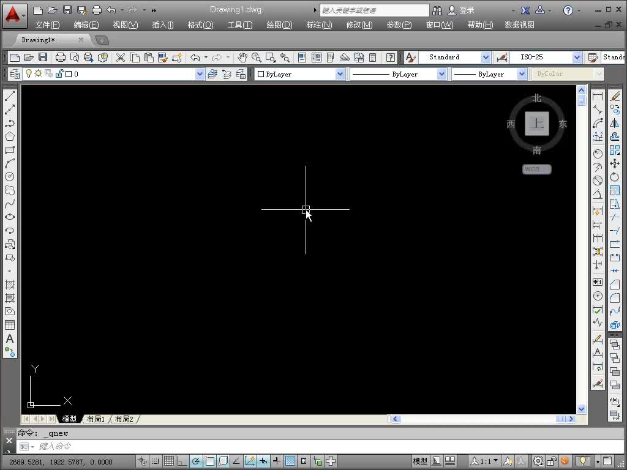Select the Revision Cloud tool
Viewport: 627px width, 470px height.
(x=10, y=190)
